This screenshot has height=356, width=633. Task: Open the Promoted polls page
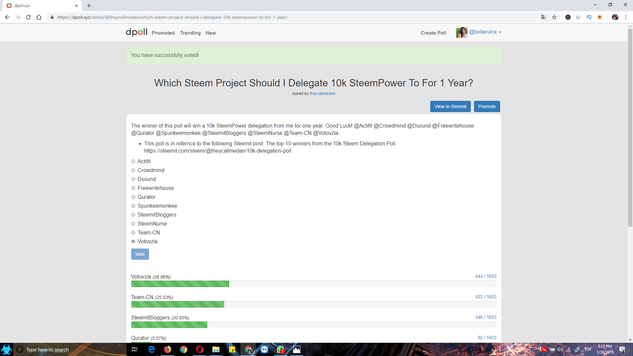163,33
